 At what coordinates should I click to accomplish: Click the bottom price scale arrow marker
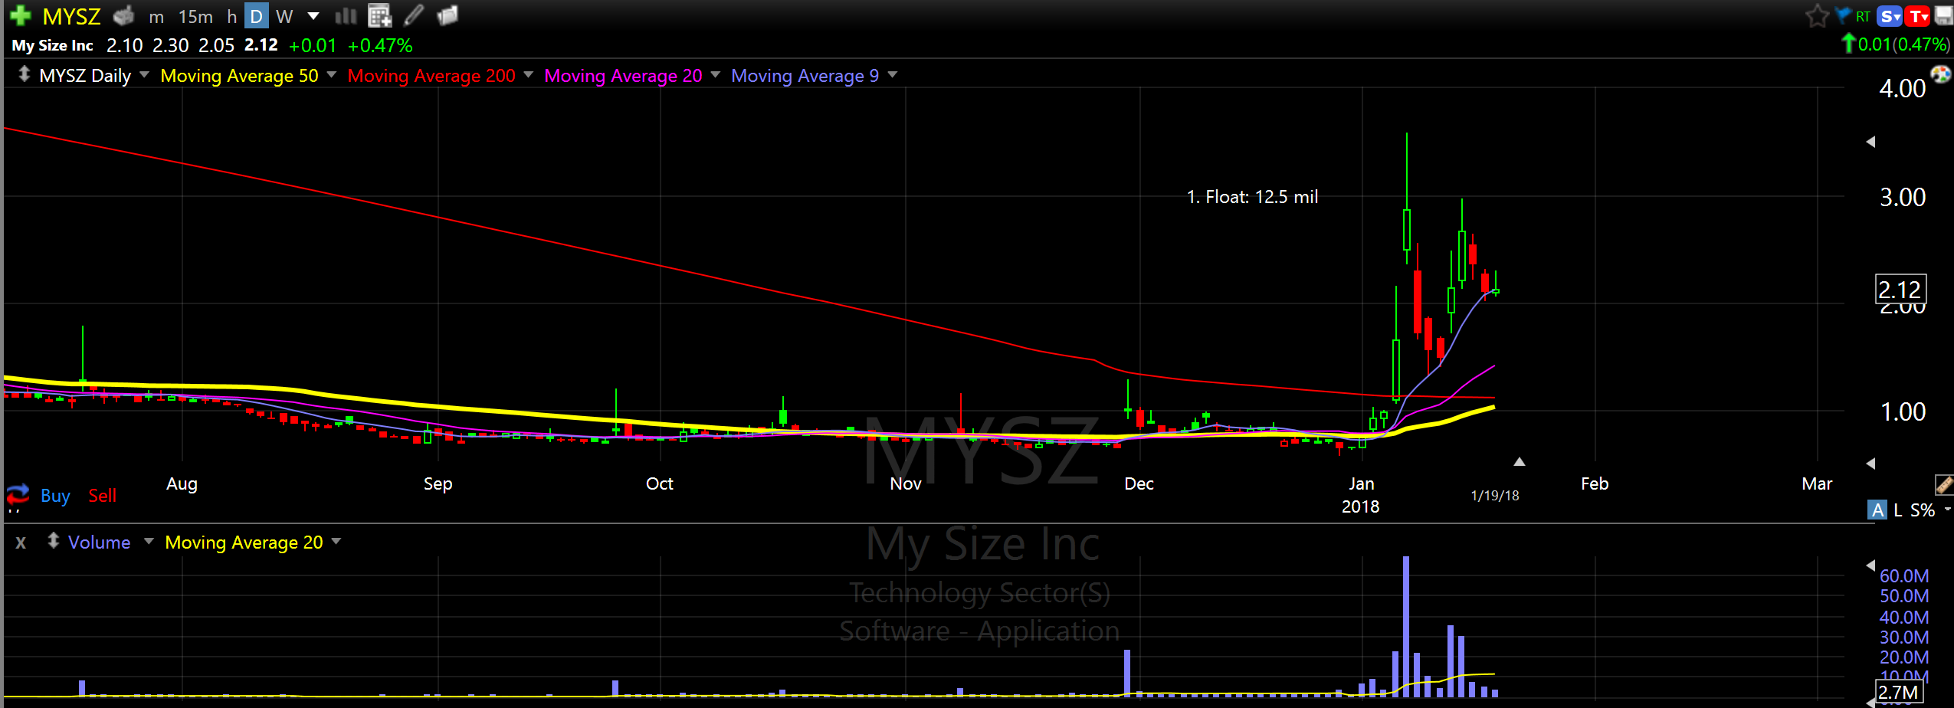[x=1870, y=463]
